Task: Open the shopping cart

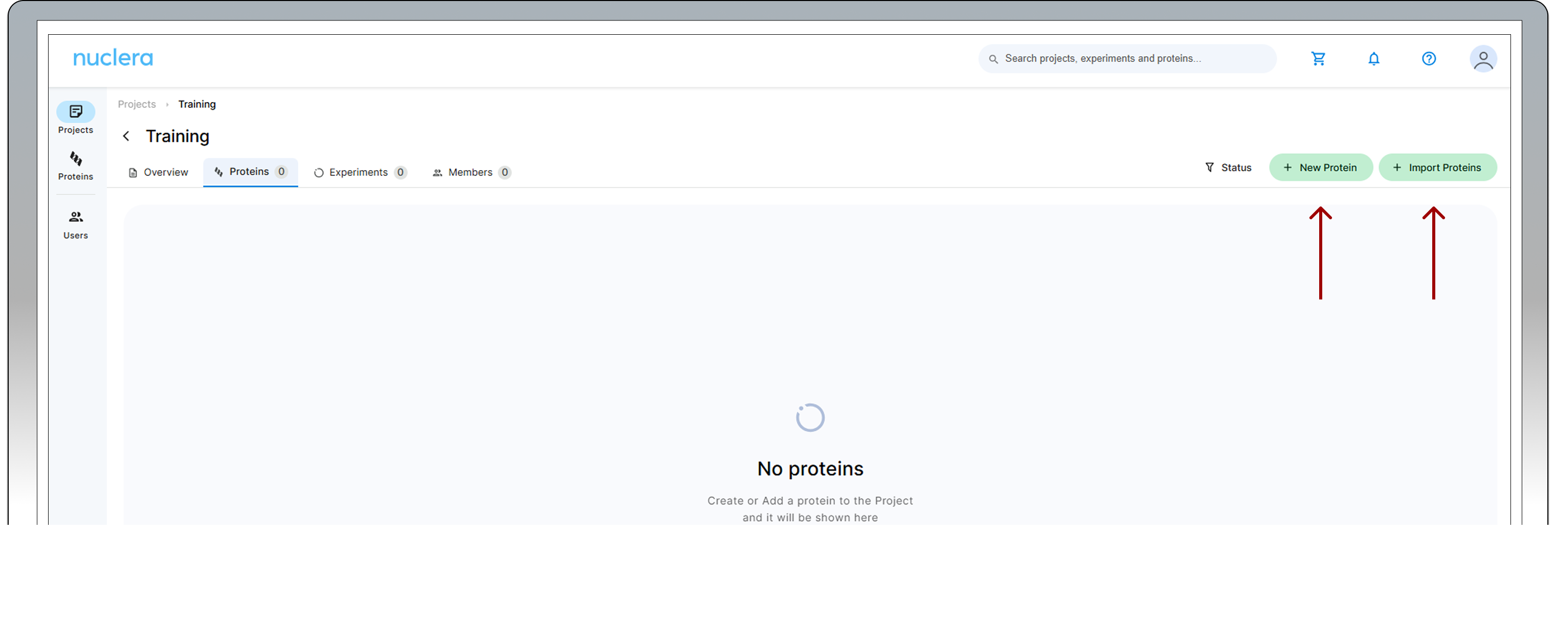Action: [1318, 59]
